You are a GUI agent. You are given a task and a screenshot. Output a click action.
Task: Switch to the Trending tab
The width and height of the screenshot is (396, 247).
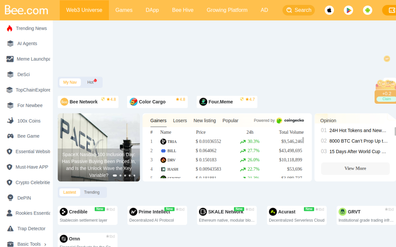pos(92,192)
